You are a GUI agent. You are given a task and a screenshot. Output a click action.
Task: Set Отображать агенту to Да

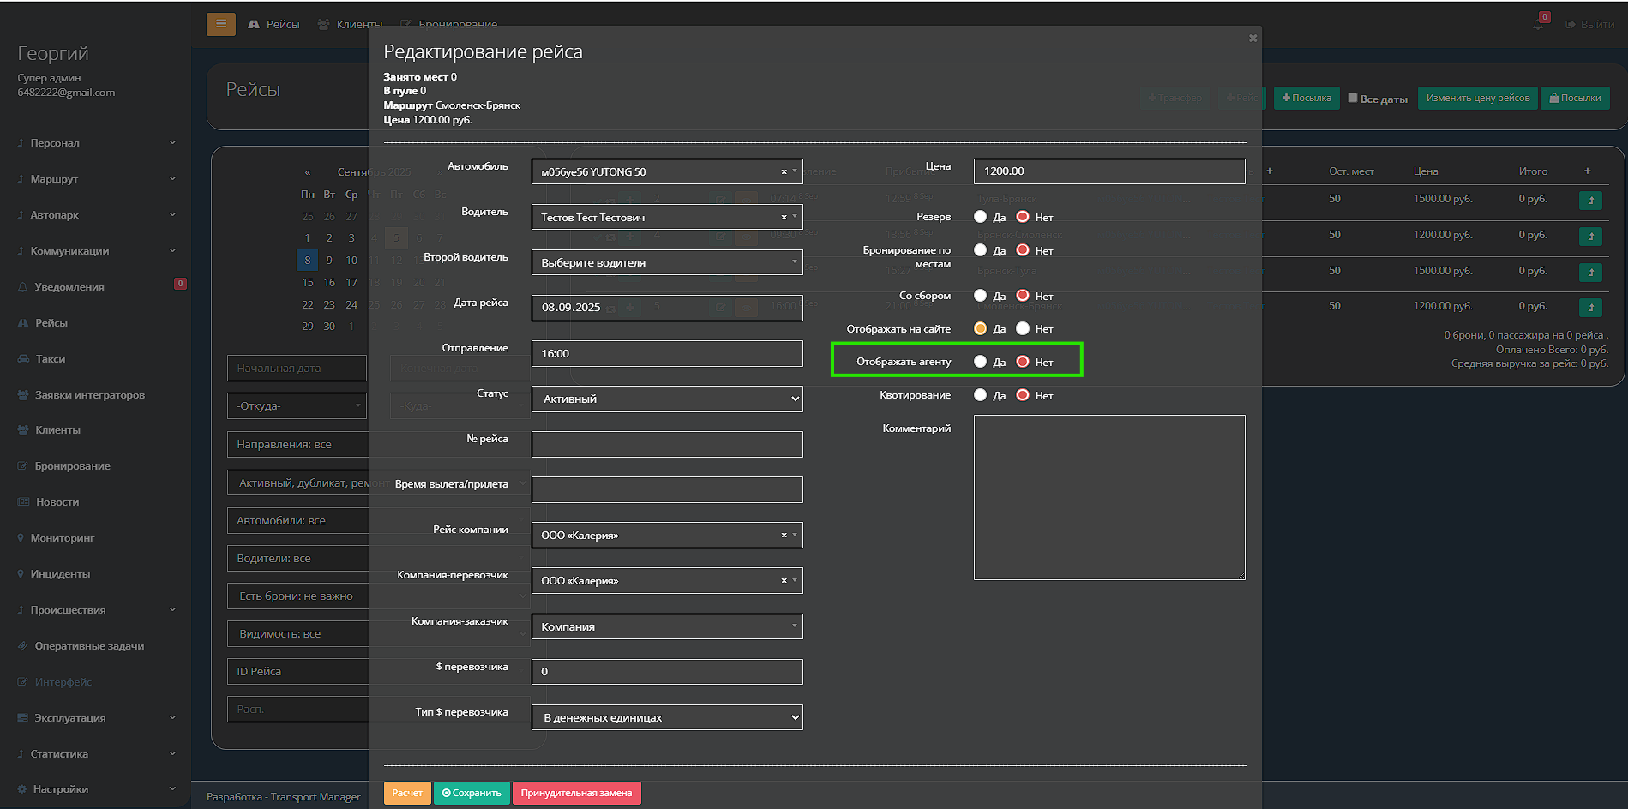tap(981, 362)
